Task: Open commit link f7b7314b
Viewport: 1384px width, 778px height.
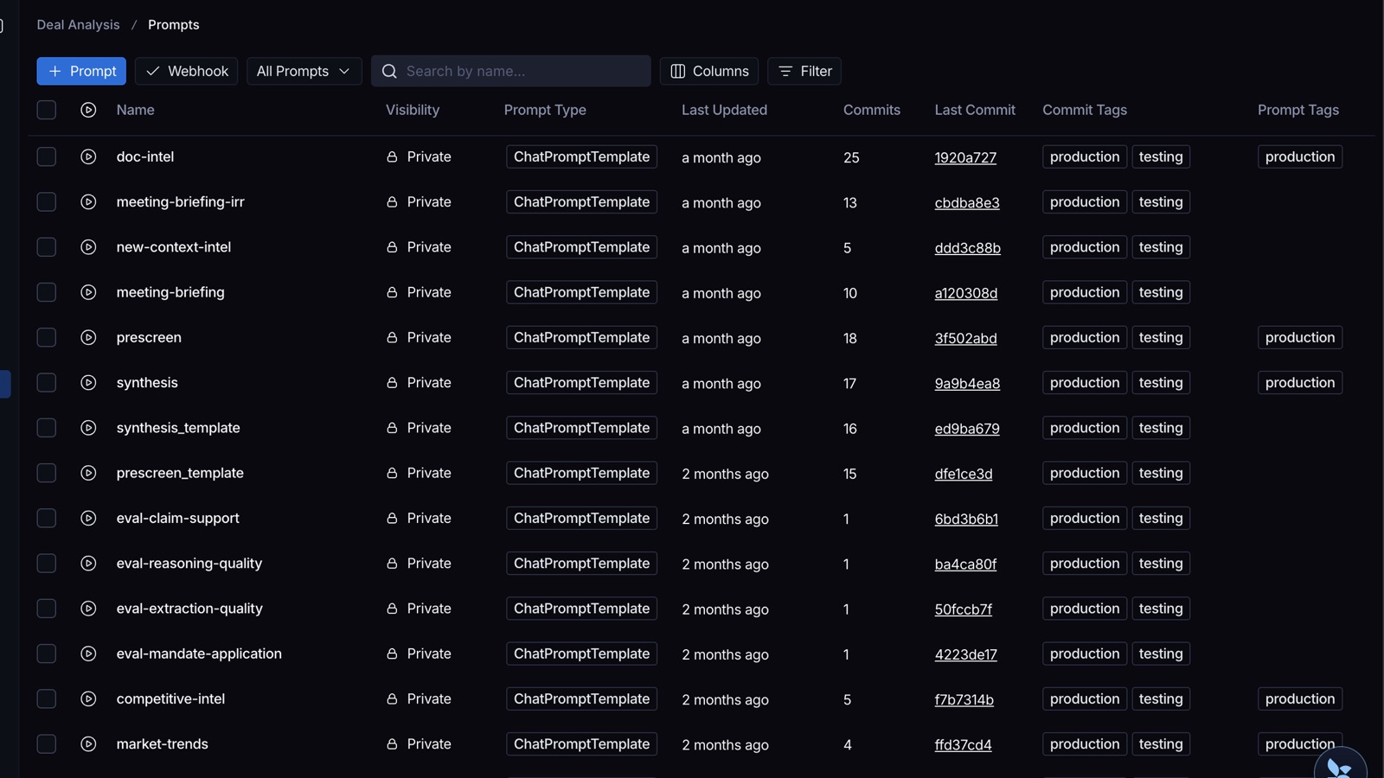Action: tap(964, 699)
